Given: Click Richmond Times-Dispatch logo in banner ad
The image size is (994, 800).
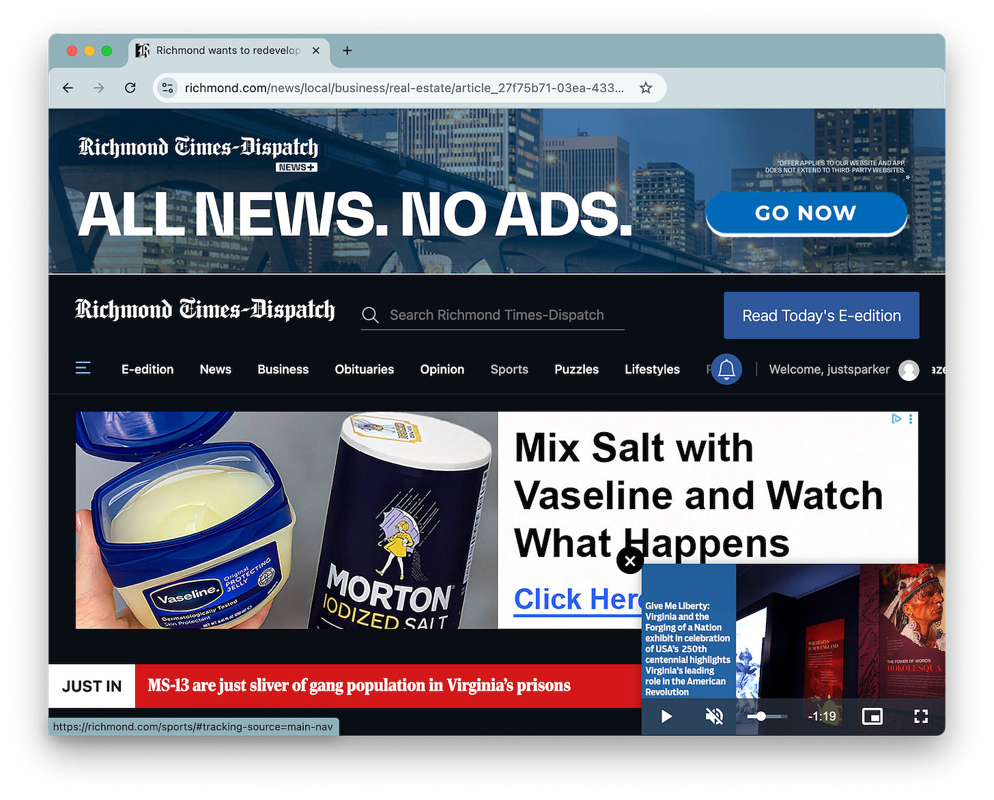Looking at the screenshot, I should (x=198, y=147).
